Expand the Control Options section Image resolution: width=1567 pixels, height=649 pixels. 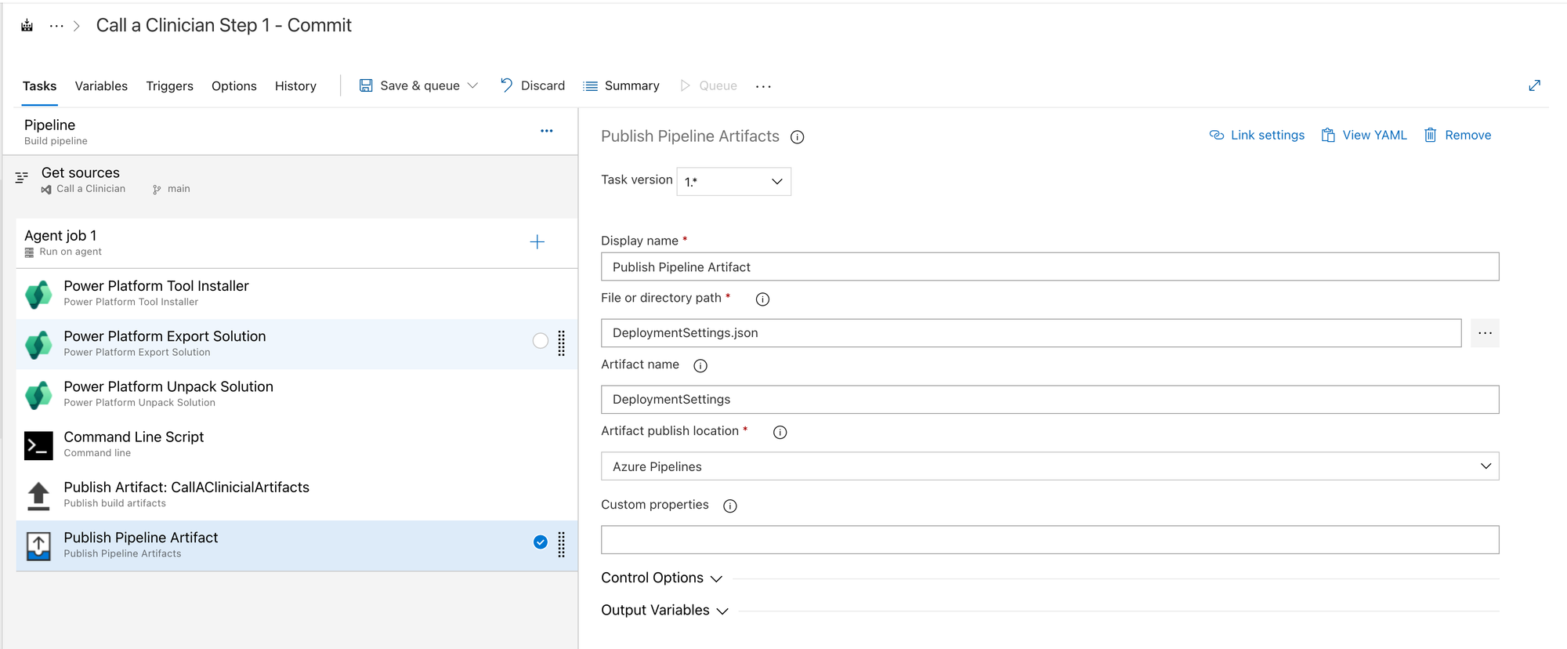(661, 578)
